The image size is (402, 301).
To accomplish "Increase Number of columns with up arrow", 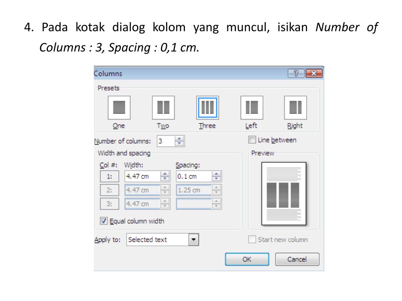I will coord(179,138).
